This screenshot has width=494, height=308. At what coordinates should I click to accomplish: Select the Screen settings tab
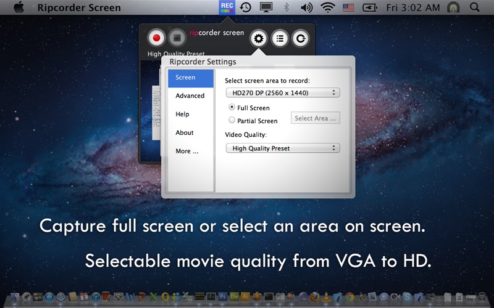point(191,78)
